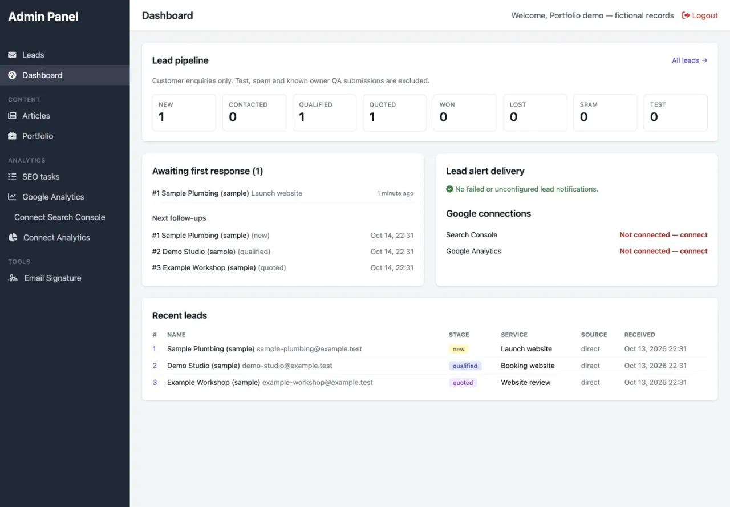The image size is (730, 507).
Task: Open the All leads link
Action: click(690, 60)
